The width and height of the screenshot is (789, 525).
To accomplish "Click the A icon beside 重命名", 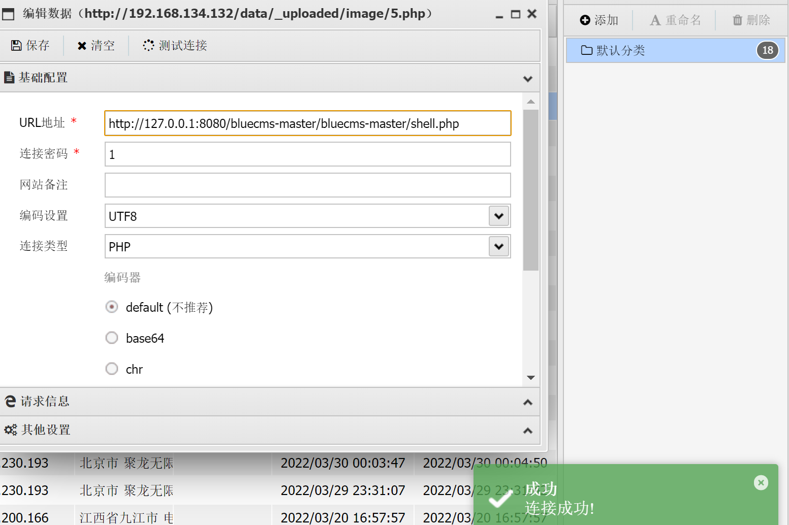I will (x=655, y=20).
